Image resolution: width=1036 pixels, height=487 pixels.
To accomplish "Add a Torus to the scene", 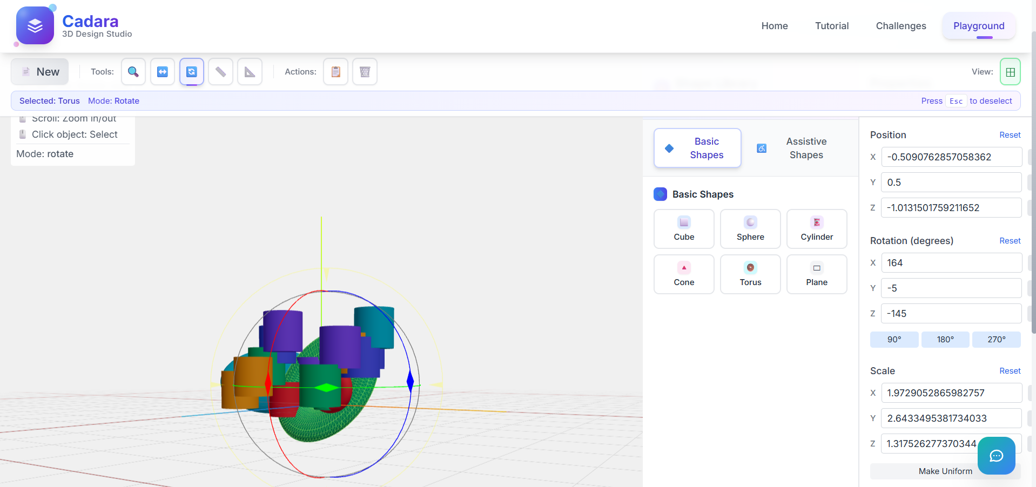I will tap(750, 274).
